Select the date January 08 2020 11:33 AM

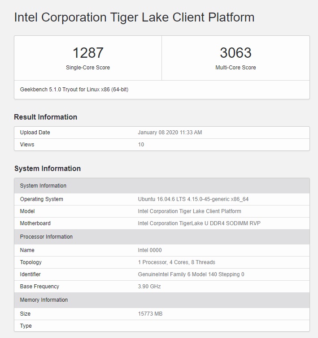pos(170,133)
